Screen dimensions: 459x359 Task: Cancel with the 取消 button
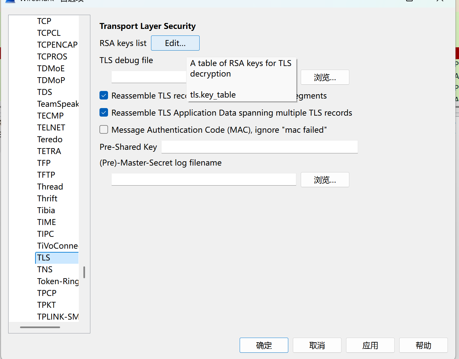(x=317, y=345)
